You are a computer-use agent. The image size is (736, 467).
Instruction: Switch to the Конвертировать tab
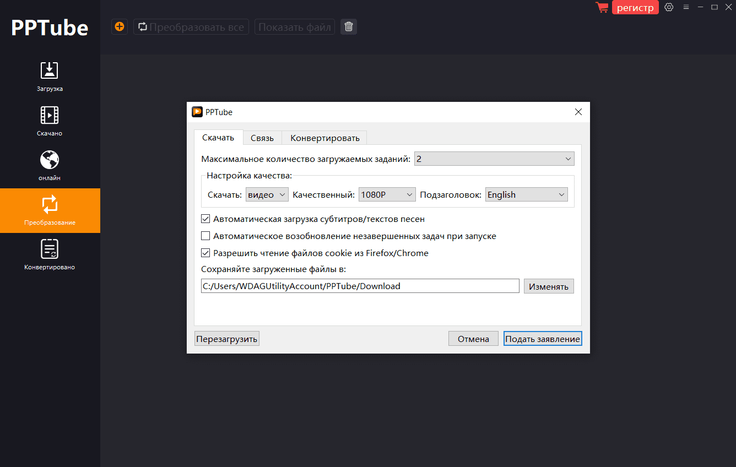pyautogui.click(x=325, y=138)
